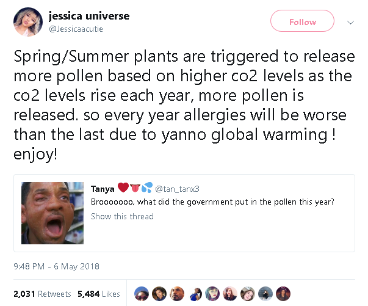
Task: View the 5,484 Likes list
Action: pyautogui.click(x=98, y=294)
